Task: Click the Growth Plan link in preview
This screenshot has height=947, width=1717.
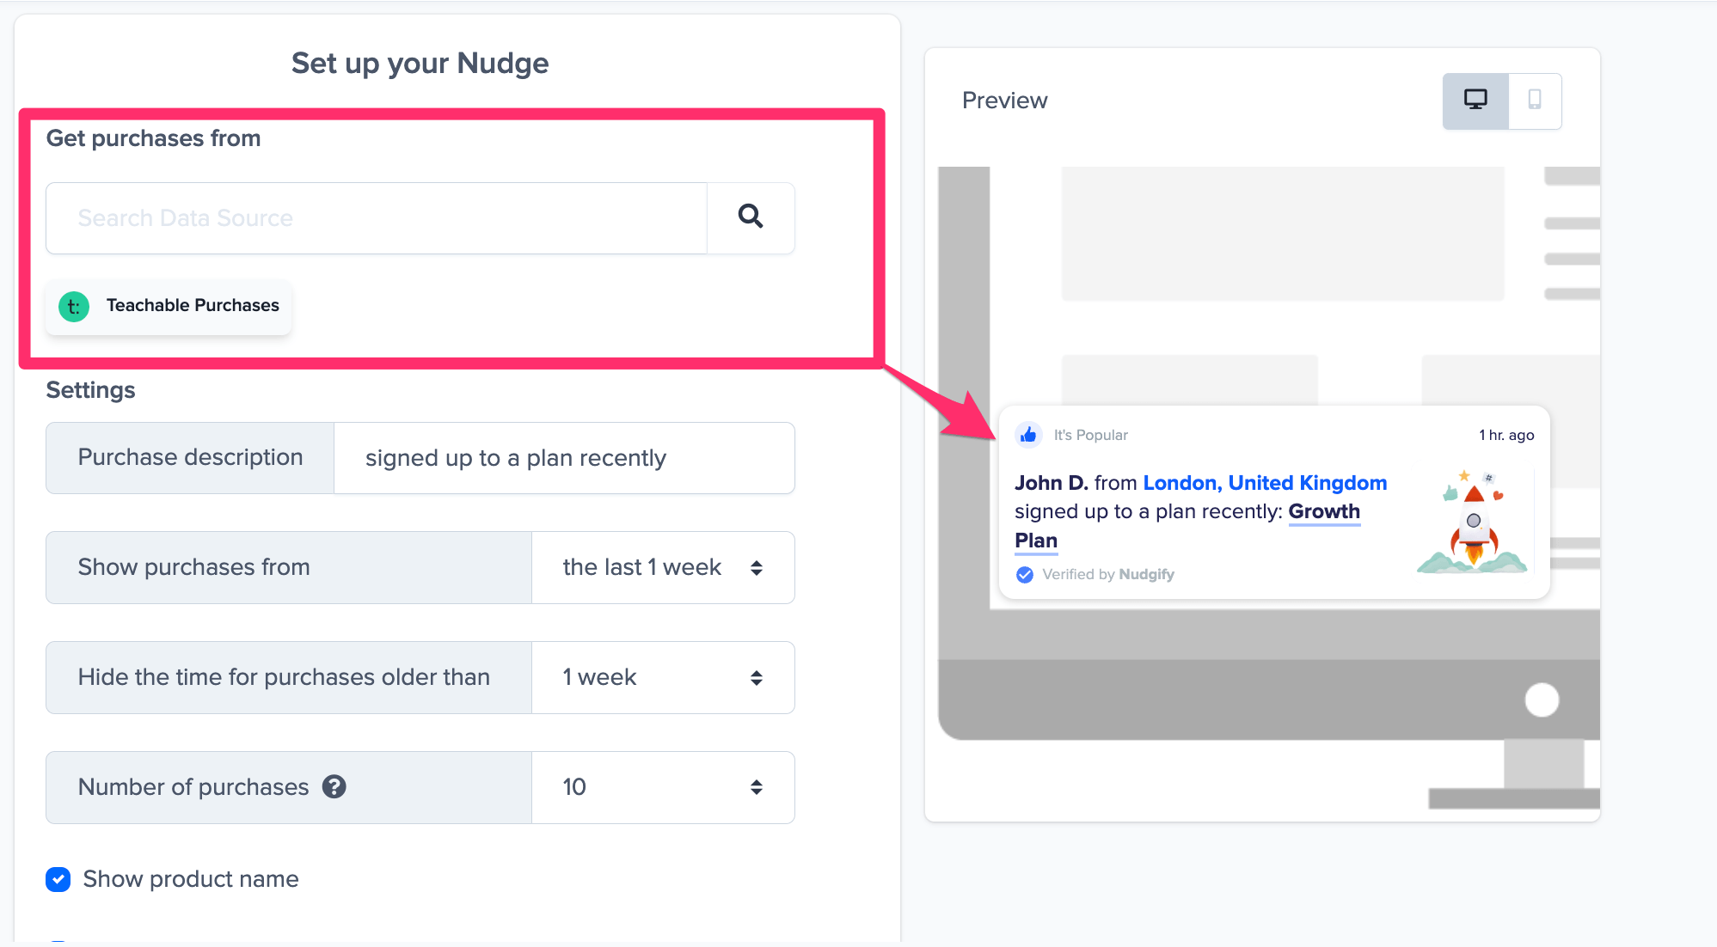Action: click(x=1323, y=512)
